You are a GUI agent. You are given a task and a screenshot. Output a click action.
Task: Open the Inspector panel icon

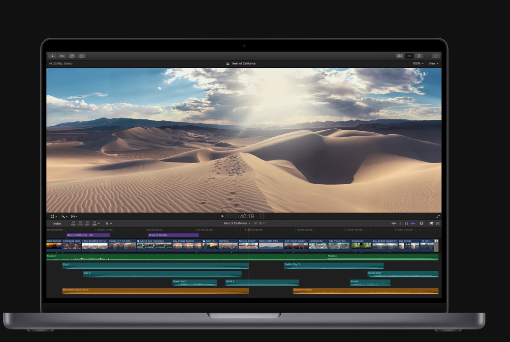coord(419,56)
